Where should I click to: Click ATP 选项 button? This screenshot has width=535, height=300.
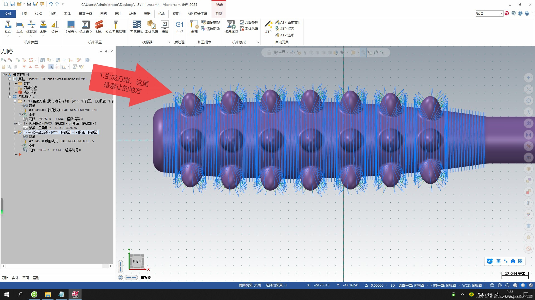point(285,35)
